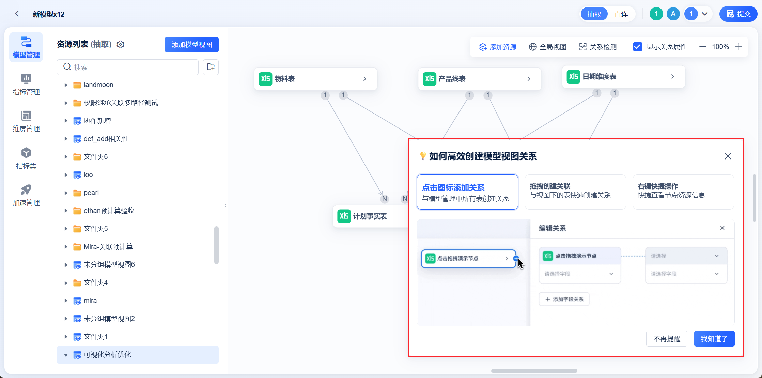
Task: Open the 指标管理 sidebar icon
Action: [x=26, y=79]
